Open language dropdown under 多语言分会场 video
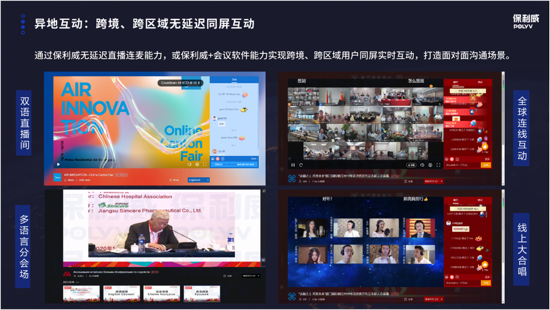 251,276
